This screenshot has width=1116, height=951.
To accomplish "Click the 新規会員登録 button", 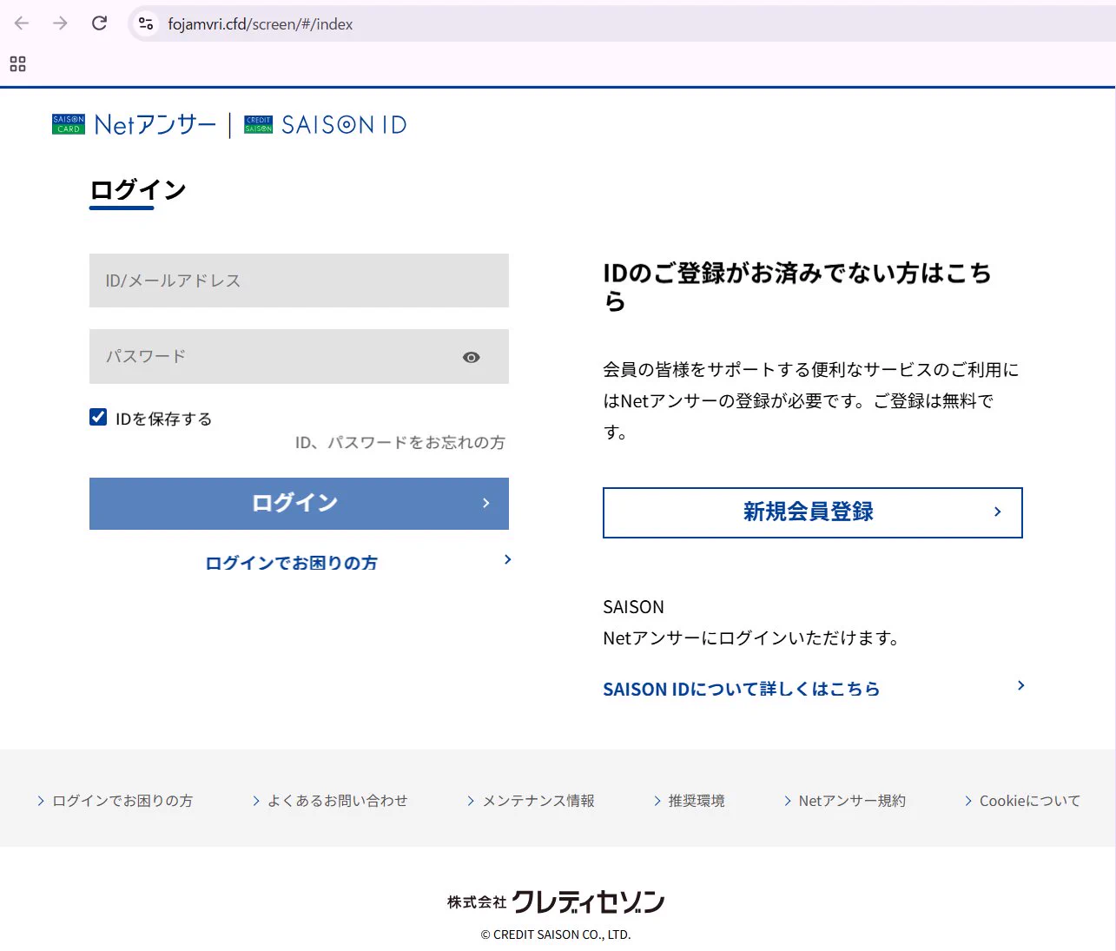I will pos(813,512).
